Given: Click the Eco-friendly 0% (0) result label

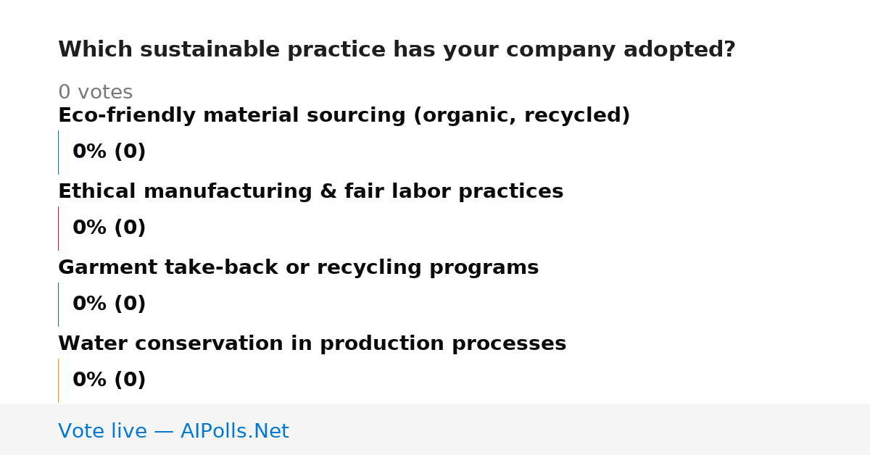Looking at the screenshot, I should click(x=109, y=152).
